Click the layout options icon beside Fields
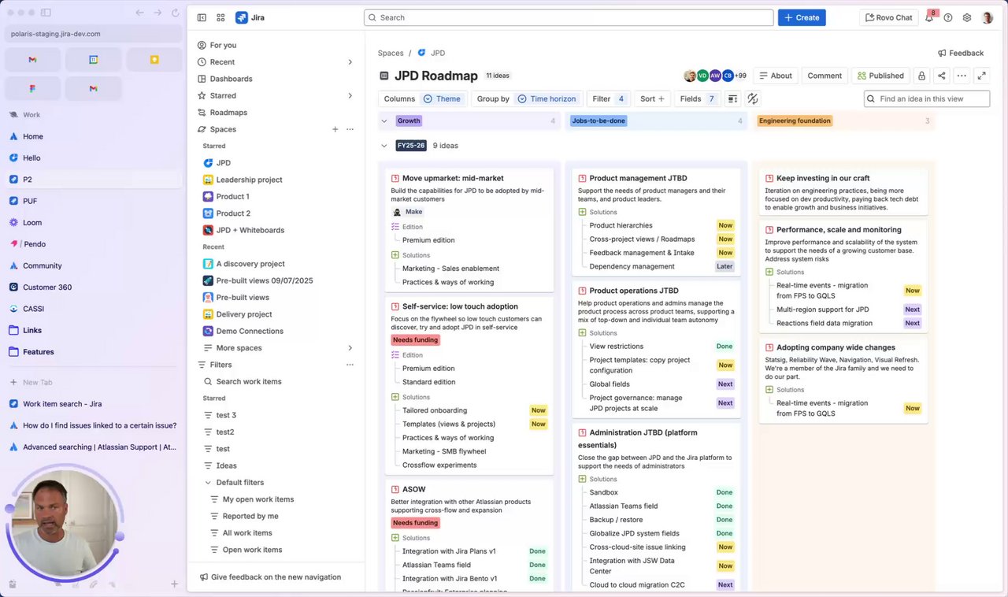The height and width of the screenshot is (597, 1008). pyautogui.click(x=732, y=98)
